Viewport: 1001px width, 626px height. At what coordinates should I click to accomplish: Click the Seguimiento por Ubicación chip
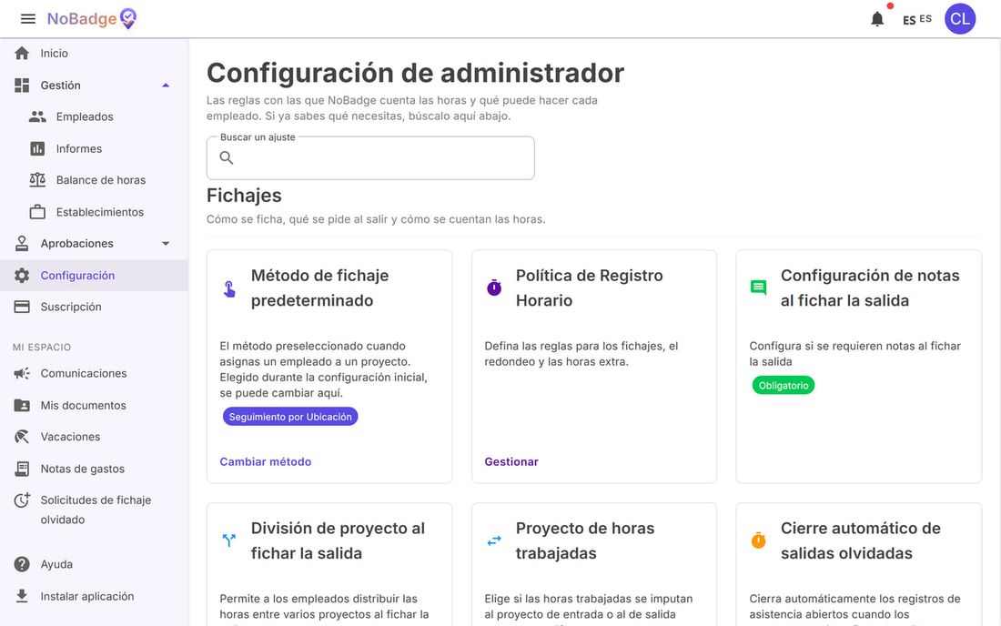pyautogui.click(x=290, y=417)
